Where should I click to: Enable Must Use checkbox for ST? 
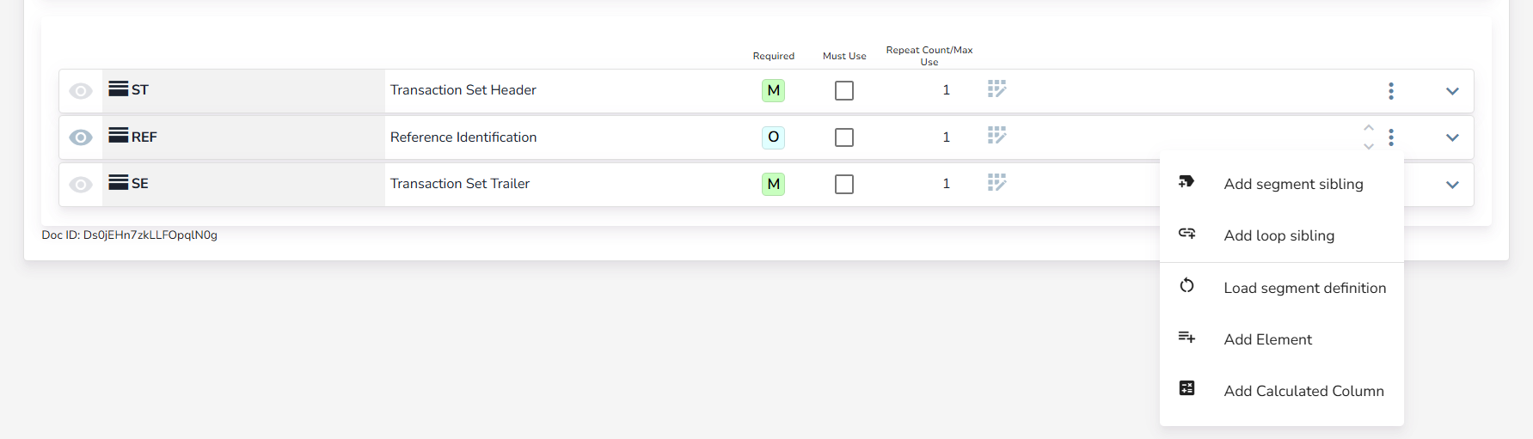click(844, 90)
